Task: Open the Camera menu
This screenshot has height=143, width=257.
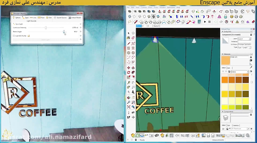Action: coord(144,7)
